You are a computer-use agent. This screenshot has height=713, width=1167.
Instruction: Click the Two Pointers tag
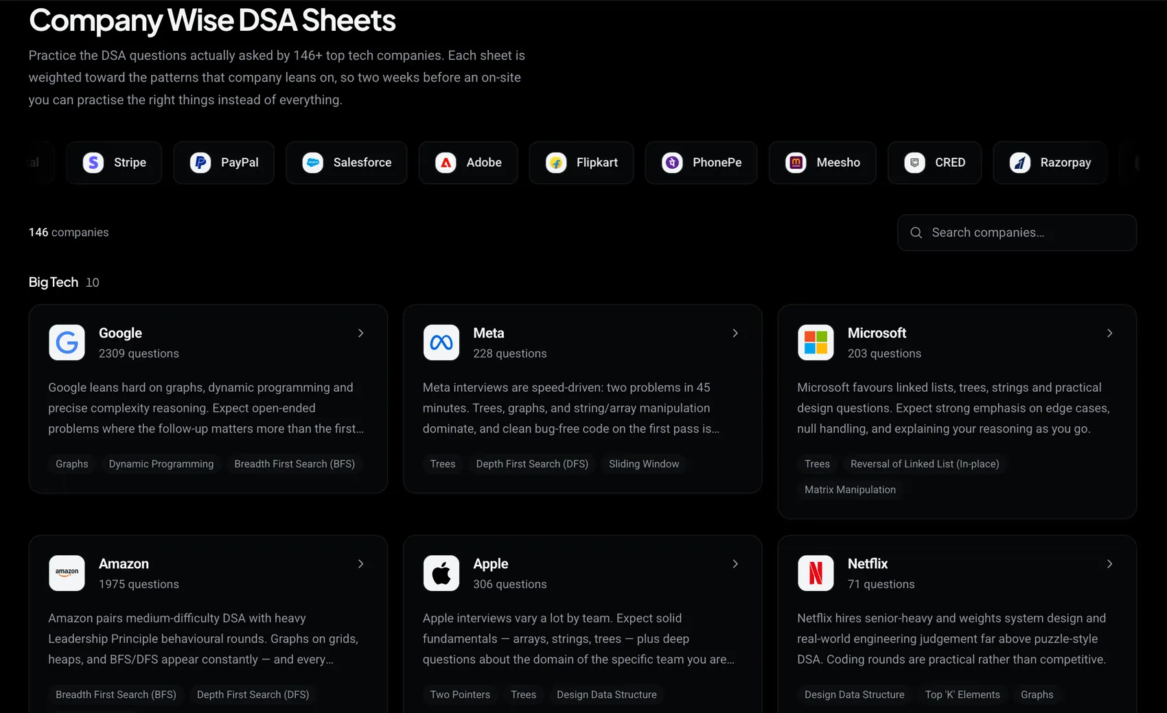point(460,694)
